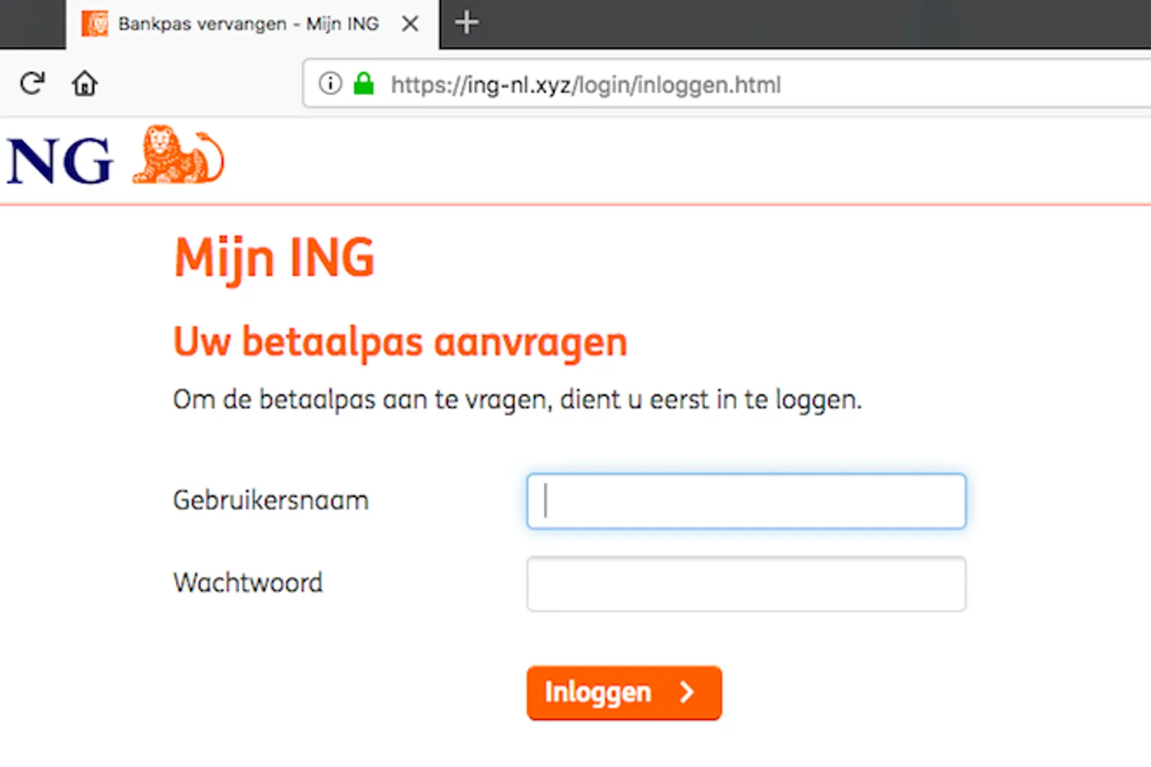Select the 'Bankpas vervangen - Mijn ING' tab title
Image resolution: width=1151 pixels, height=767 pixels.
248,24
